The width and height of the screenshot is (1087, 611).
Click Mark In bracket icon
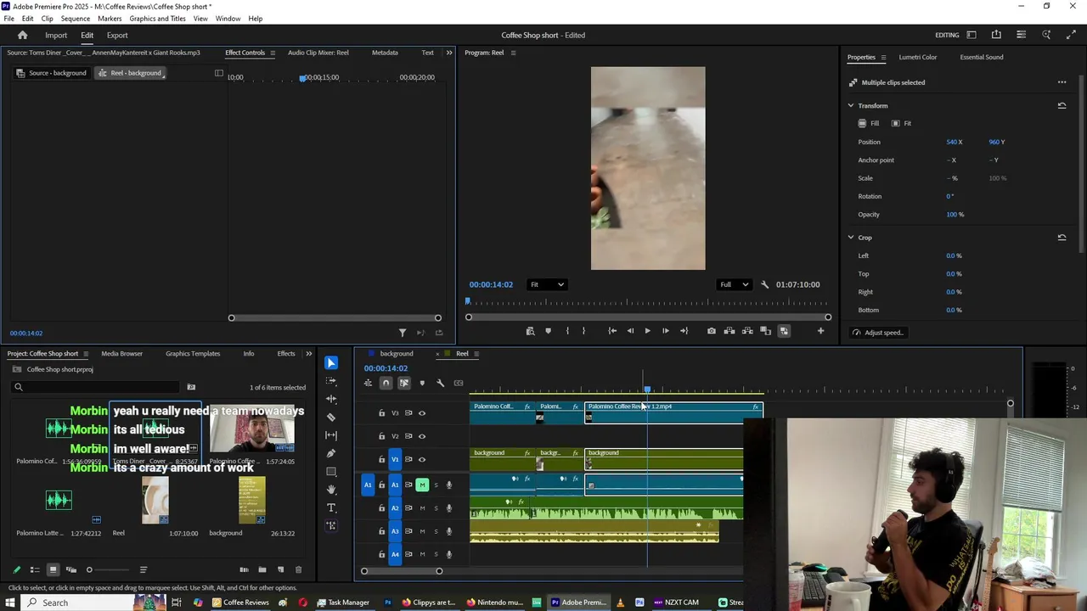567,331
